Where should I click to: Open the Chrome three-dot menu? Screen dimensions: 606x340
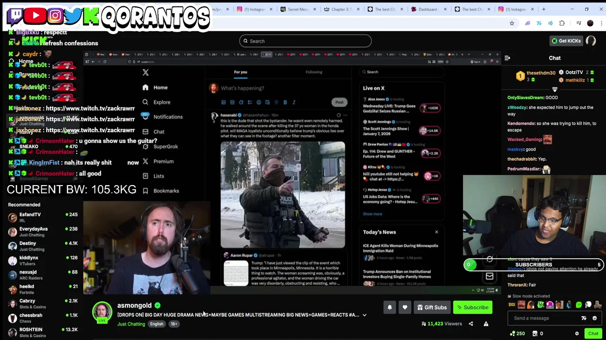click(x=602, y=23)
